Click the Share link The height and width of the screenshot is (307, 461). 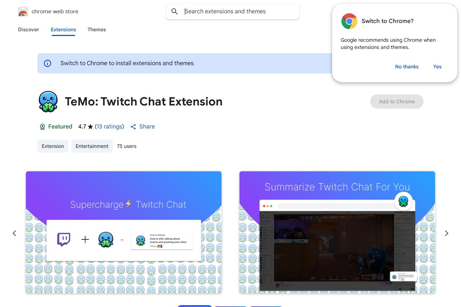[x=147, y=127]
